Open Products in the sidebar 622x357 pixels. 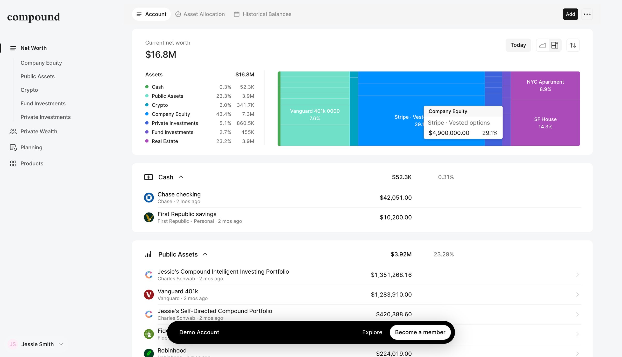(x=32, y=164)
